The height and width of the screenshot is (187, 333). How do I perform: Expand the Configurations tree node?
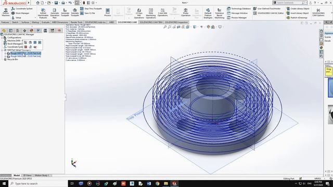[x=2, y=37]
